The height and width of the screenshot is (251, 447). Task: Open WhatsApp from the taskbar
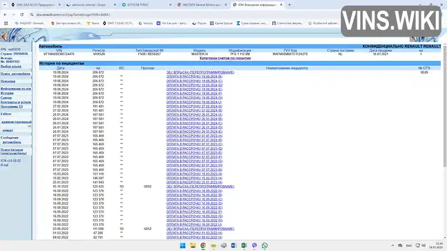click(264, 245)
